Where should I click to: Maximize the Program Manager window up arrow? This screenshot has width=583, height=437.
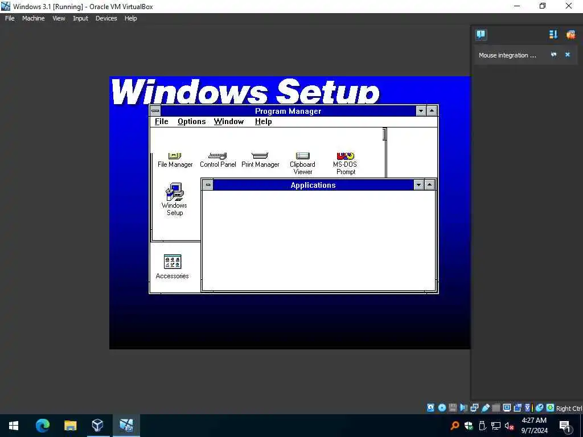coord(432,111)
